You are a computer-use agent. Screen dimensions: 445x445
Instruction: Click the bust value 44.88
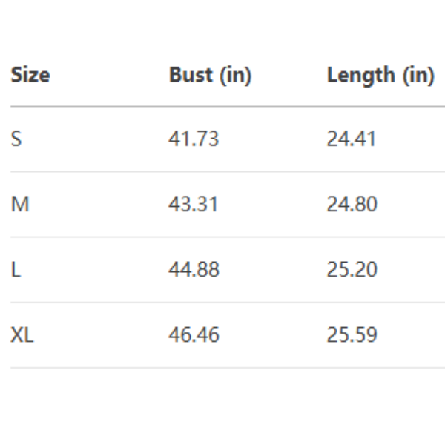(194, 269)
